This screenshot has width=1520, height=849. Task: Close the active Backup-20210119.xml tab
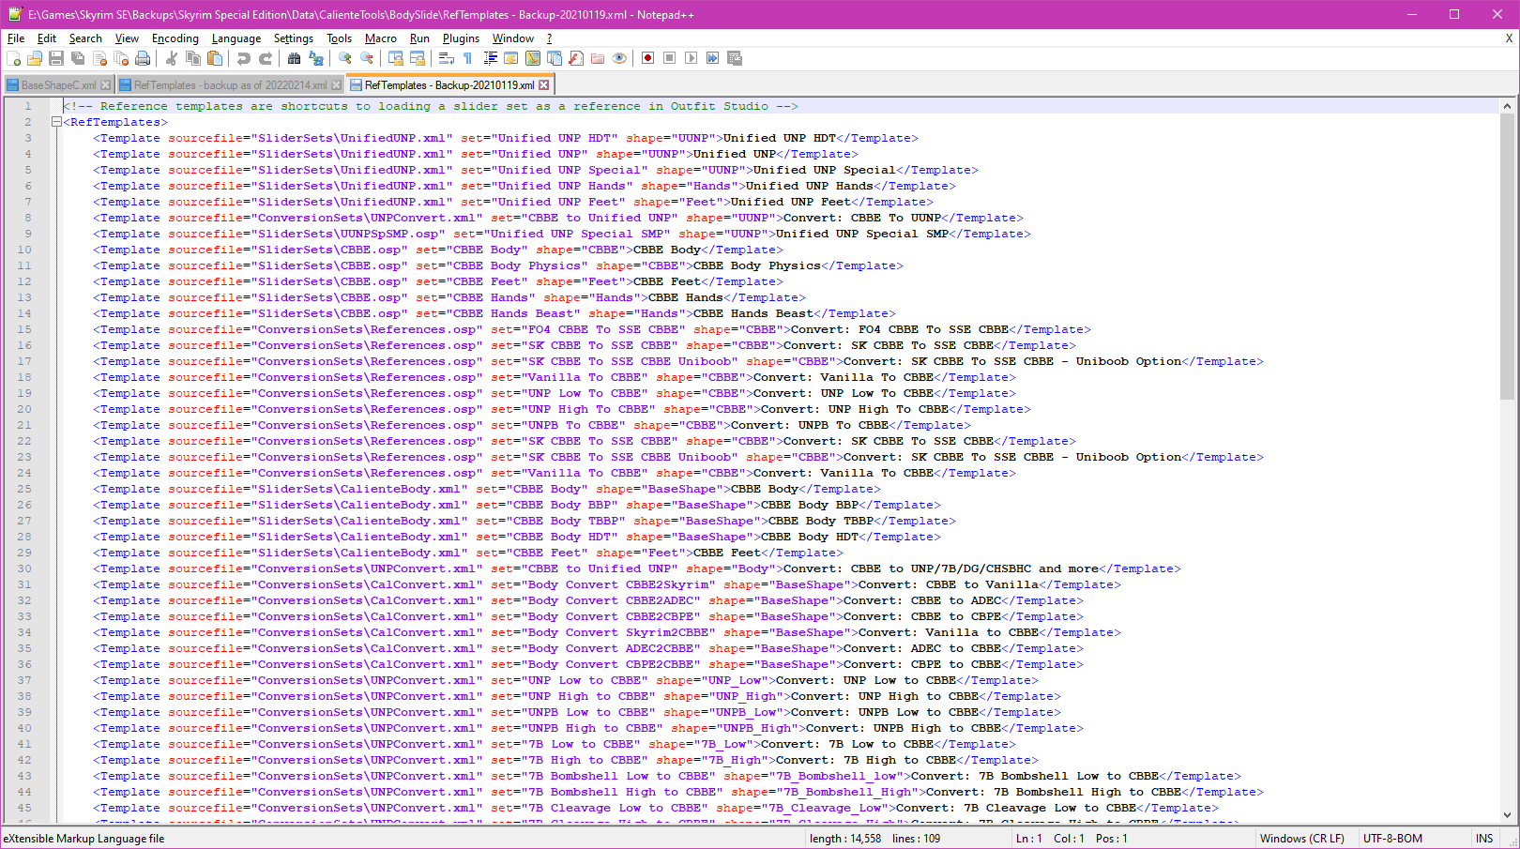click(543, 85)
